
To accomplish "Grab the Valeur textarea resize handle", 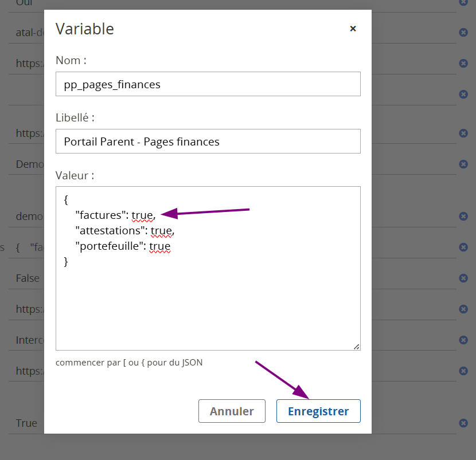I will (x=357, y=347).
